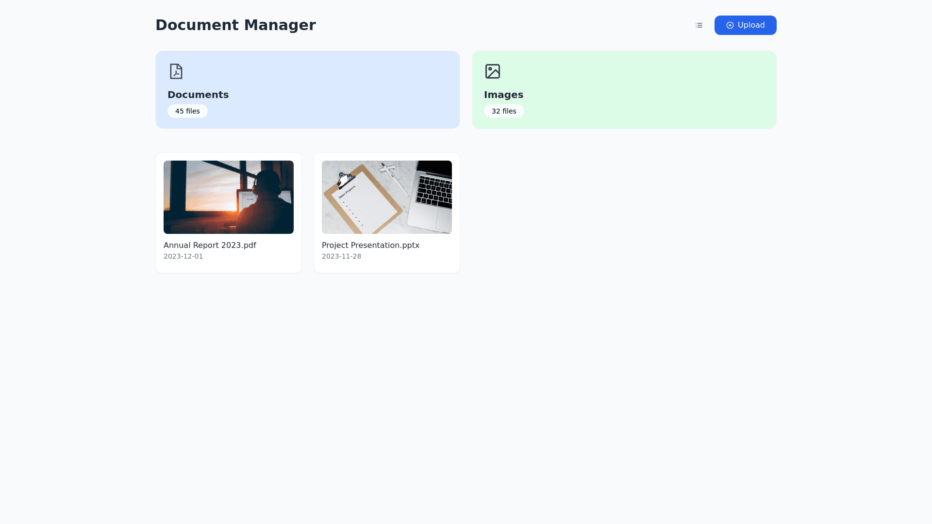Click the plus circle icon in Upload
The width and height of the screenshot is (932, 524).
(x=730, y=25)
